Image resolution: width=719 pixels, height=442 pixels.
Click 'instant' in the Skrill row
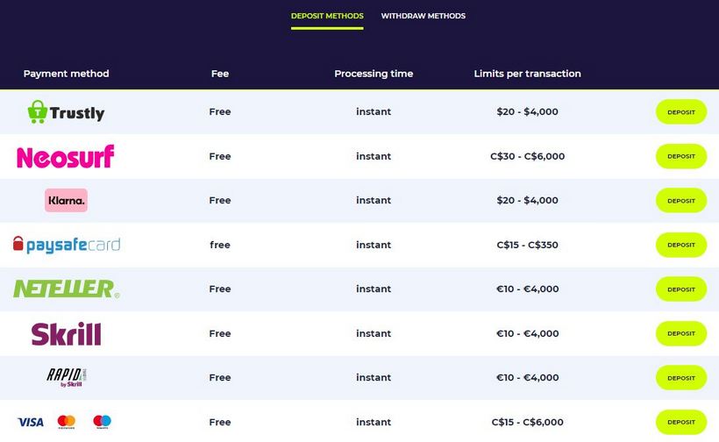pyautogui.click(x=374, y=333)
